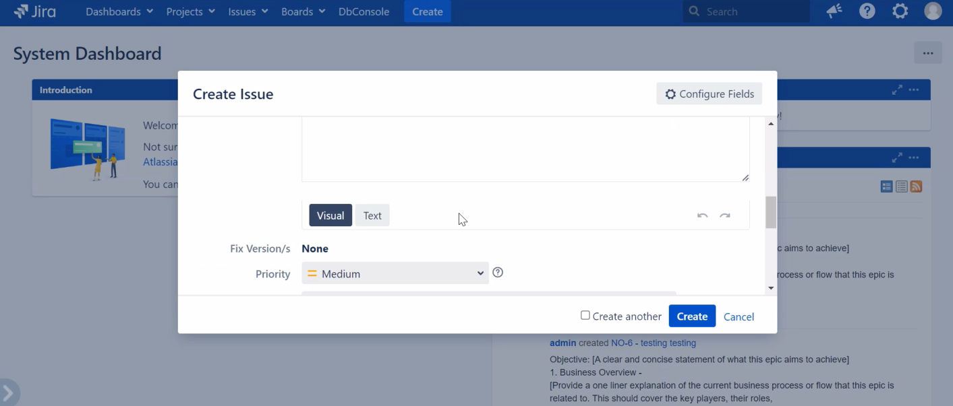This screenshot has width=953, height=406.
Task: Click the undo arrow in editor
Action: [702, 215]
